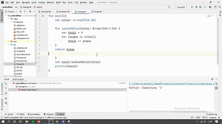Open the Project view selector dropdown
Image resolution: width=222 pixels, height=124 pixels.
point(11,11)
